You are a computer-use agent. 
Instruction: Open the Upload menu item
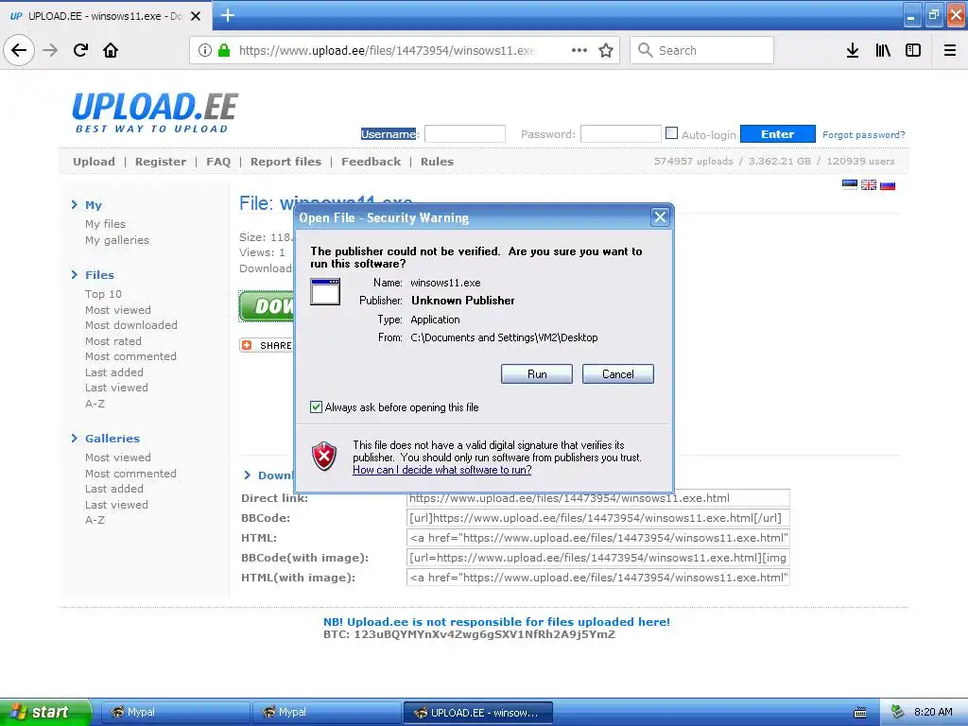[x=94, y=161]
